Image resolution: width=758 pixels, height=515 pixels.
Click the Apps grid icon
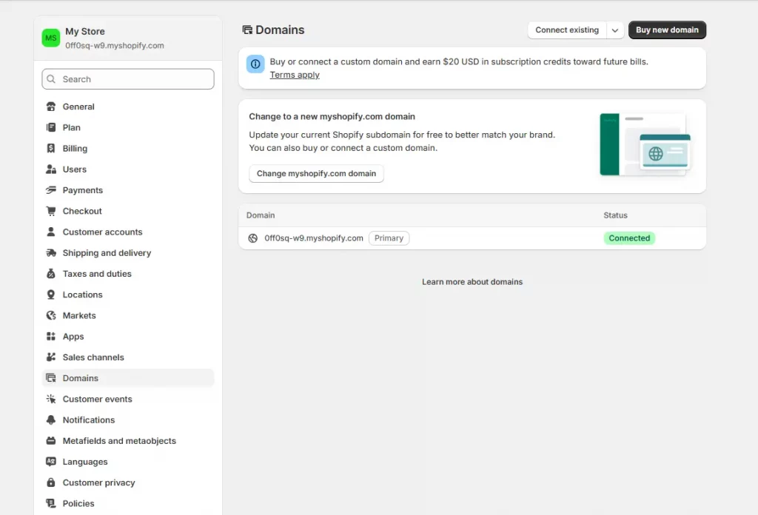click(51, 336)
